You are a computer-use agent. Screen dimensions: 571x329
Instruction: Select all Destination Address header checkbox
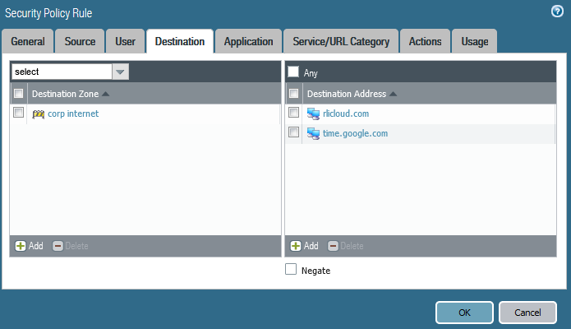293,94
